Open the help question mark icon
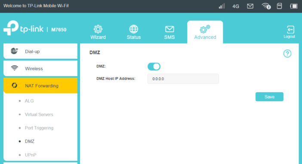The width and height of the screenshot is (302, 164). point(287,54)
